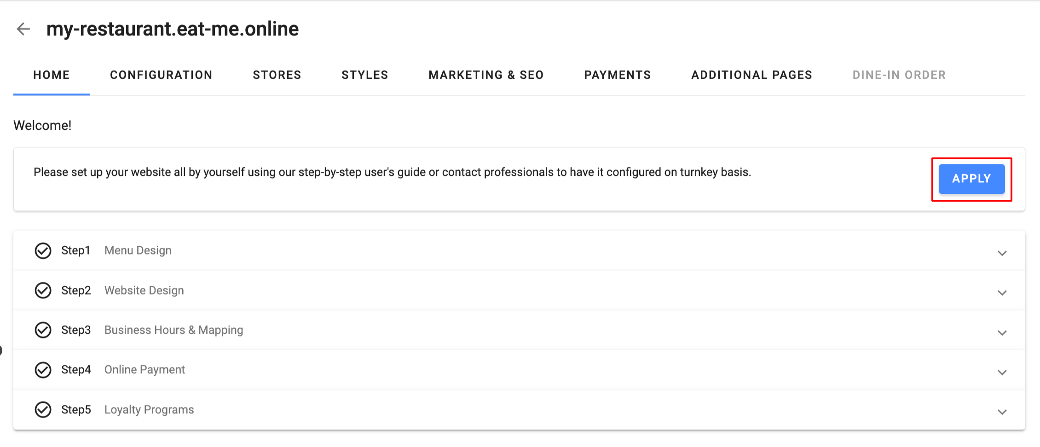Open the Stores tab

point(277,75)
